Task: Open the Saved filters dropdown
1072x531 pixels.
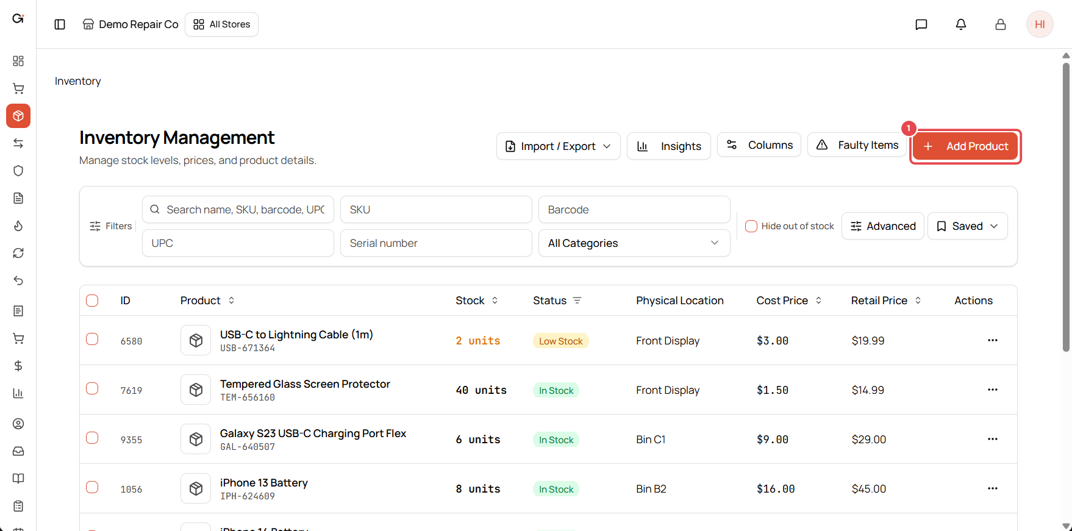Action: [x=967, y=226]
